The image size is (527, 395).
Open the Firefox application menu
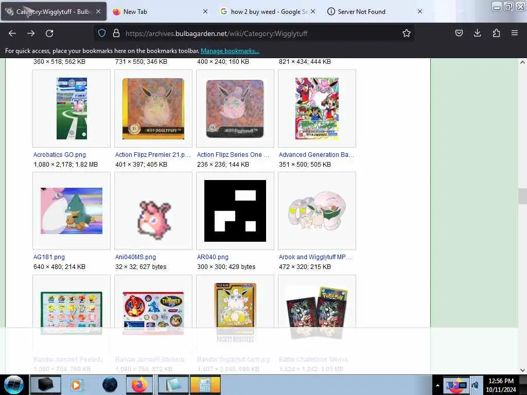click(515, 33)
